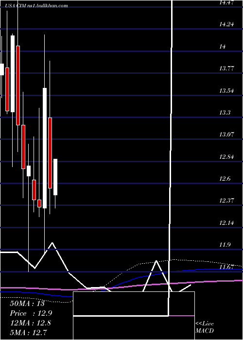The width and height of the screenshot is (243, 340).
Task: Click the 13.07 price axis label
Action: [x=227, y=135]
